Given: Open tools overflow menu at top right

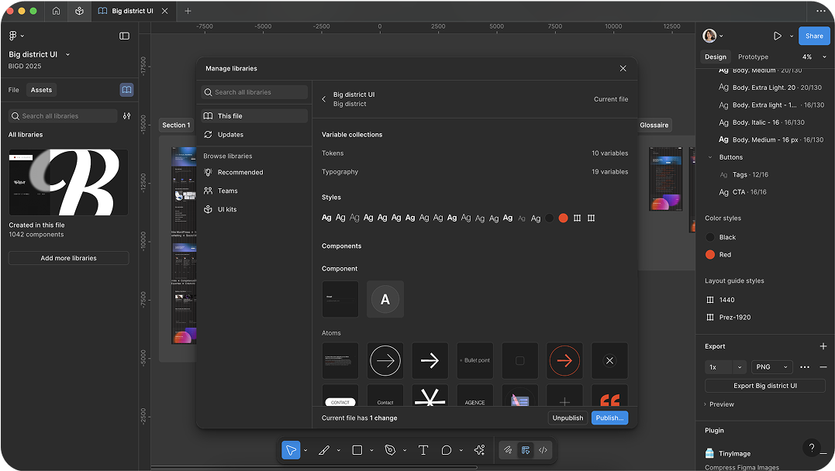Looking at the screenshot, I should [820, 11].
